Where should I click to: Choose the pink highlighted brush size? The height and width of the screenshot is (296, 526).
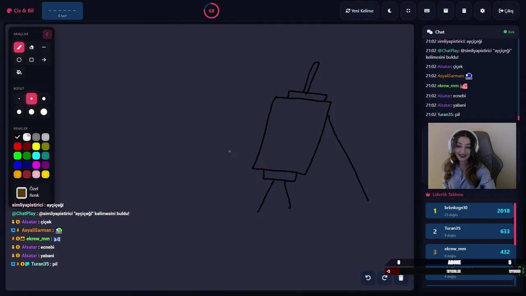coord(31,99)
